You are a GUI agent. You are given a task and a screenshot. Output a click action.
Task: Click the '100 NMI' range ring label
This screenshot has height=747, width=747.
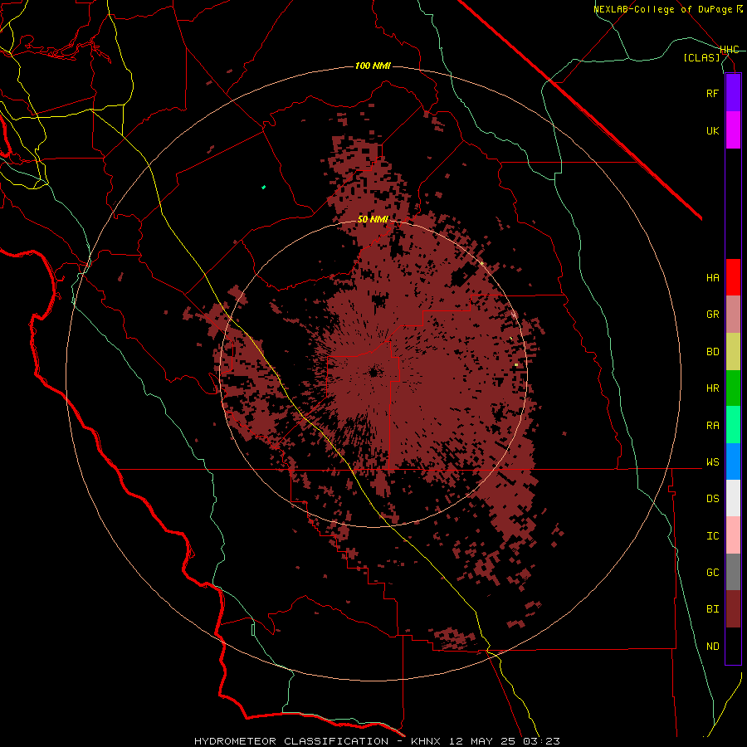point(373,66)
